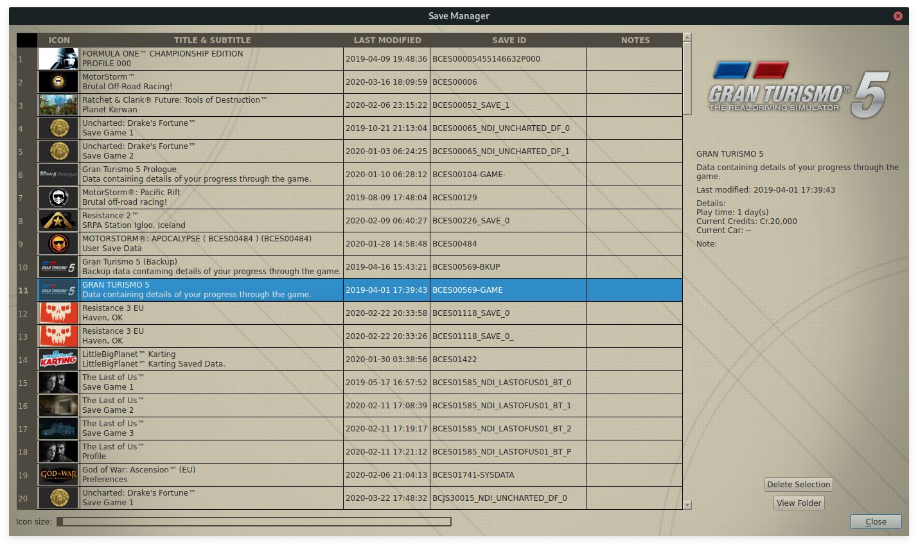Click the Gran Turismo 5 Prologue icon
The width and height of the screenshot is (918, 547).
(58, 175)
